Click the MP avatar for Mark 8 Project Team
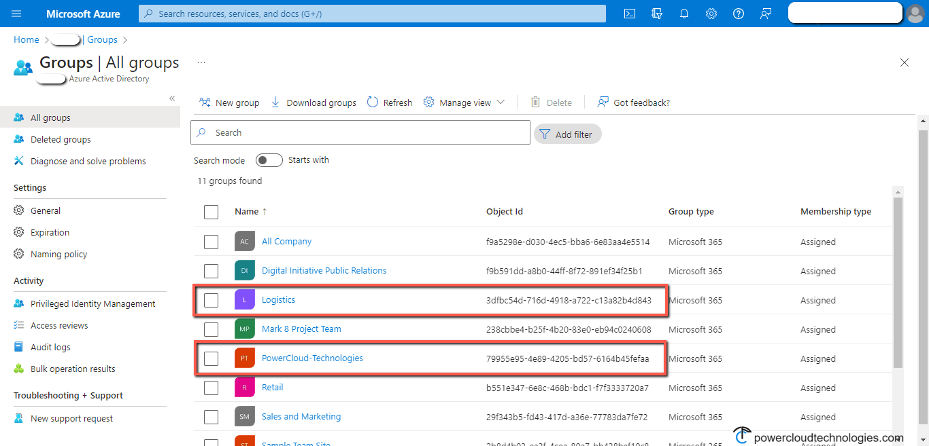 point(245,329)
